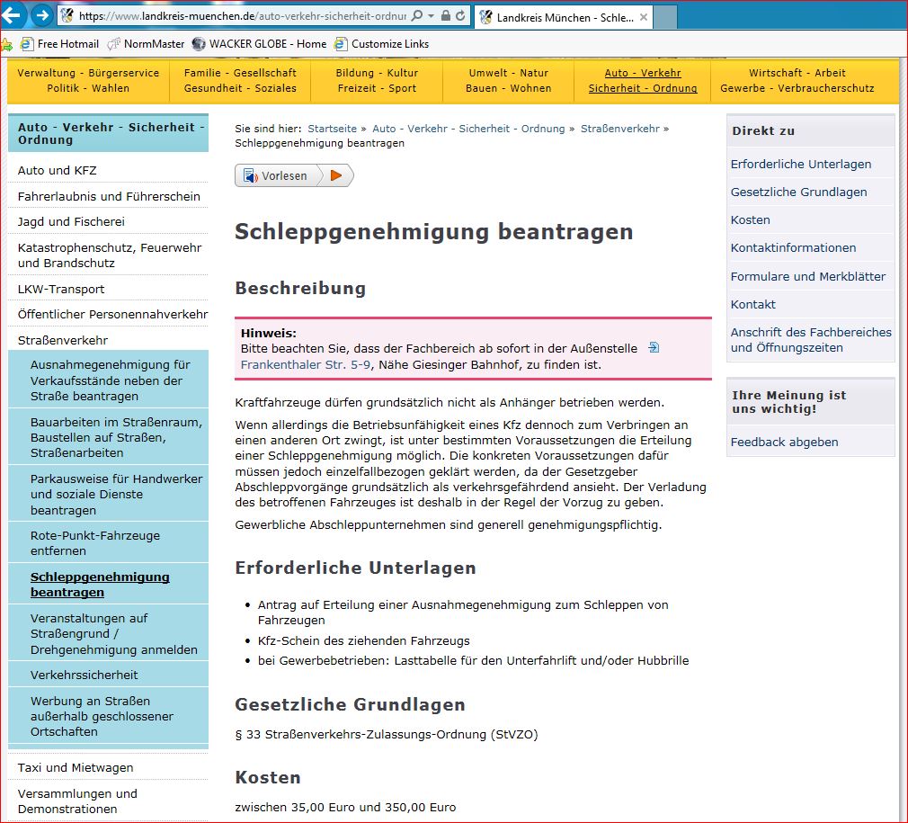Click the Straßenverkehr breadcrumb link
908x823 pixels.
[619, 129]
